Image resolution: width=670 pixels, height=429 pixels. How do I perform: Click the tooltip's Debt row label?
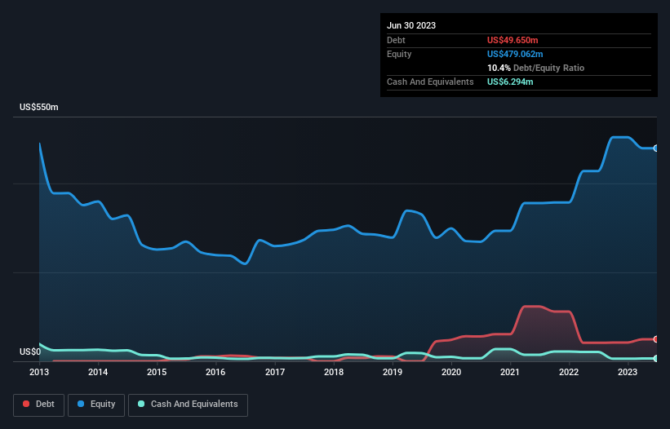coord(396,40)
